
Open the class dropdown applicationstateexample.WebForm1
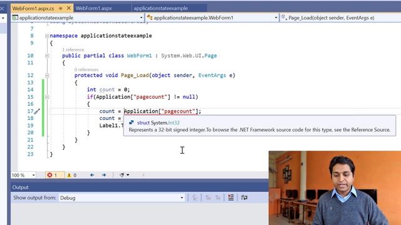click(x=212, y=17)
